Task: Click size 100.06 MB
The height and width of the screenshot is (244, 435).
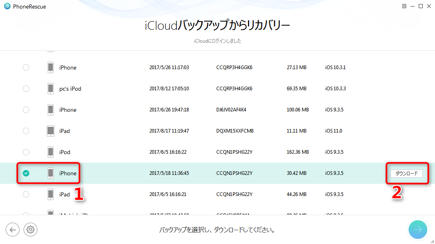Action: (x=298, y=110)
